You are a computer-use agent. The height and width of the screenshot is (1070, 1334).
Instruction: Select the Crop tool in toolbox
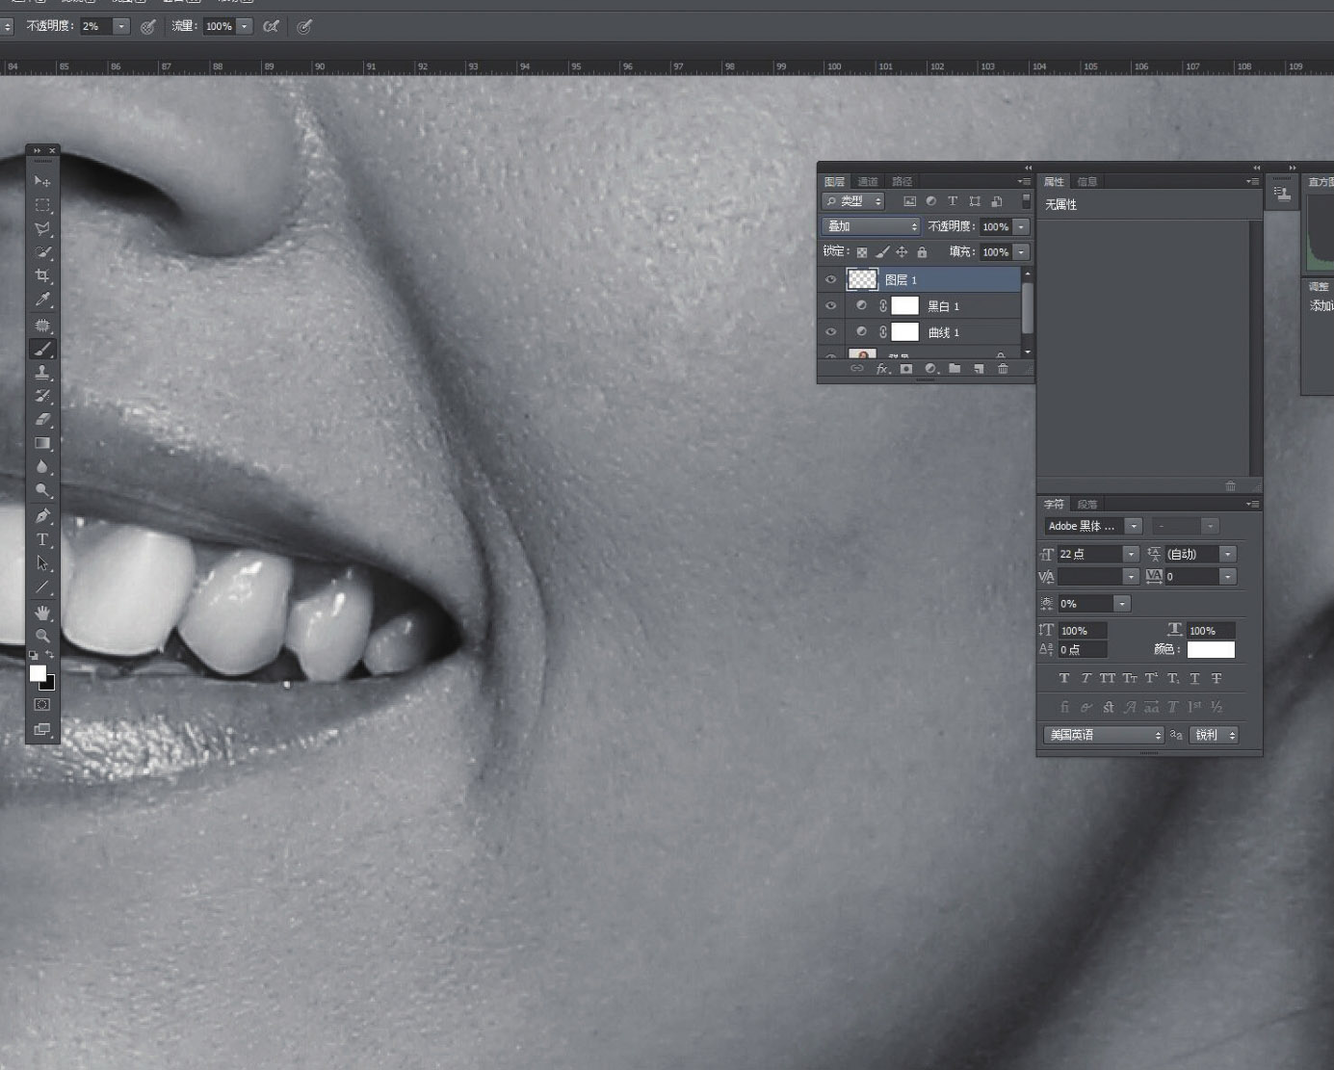pos(42,276)
